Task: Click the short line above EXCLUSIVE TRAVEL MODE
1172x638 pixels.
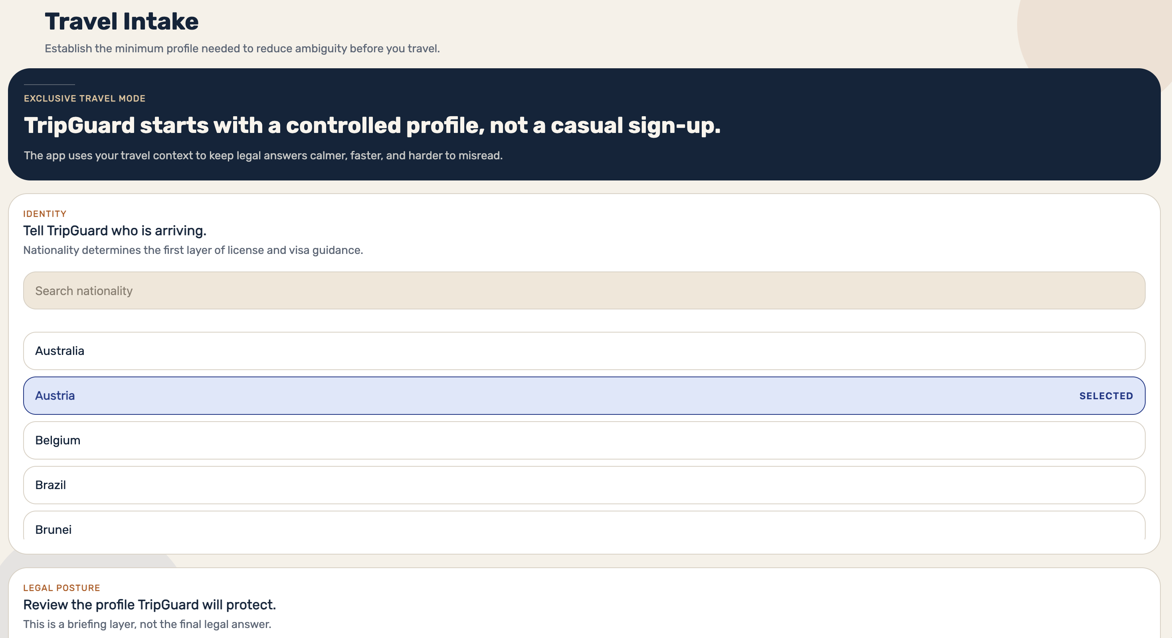Action: (49, 85)
